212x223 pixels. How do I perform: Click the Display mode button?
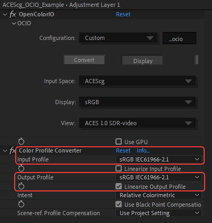point(142,60)
